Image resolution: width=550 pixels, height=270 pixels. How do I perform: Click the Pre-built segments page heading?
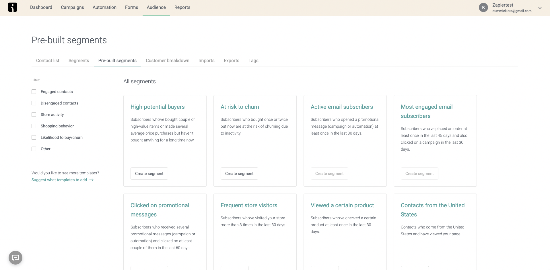click(69, 40)
